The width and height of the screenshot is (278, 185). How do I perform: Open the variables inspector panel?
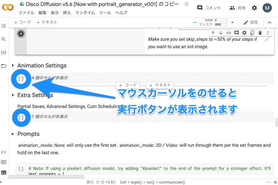(x=3, y=52)
